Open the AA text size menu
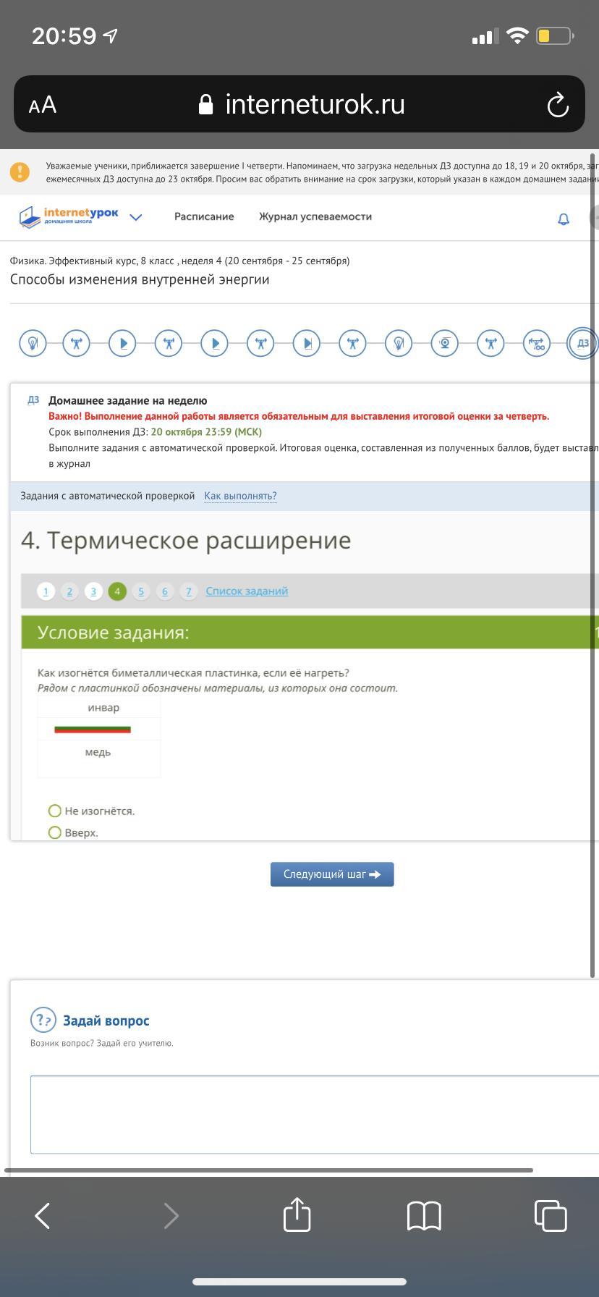The width and height of the screenshot is (599, 1297). (43, 105)
